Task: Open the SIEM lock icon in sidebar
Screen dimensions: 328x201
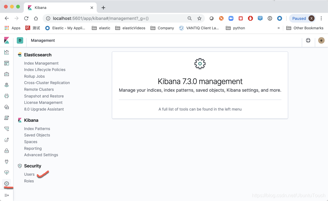Action: (6, 151)
